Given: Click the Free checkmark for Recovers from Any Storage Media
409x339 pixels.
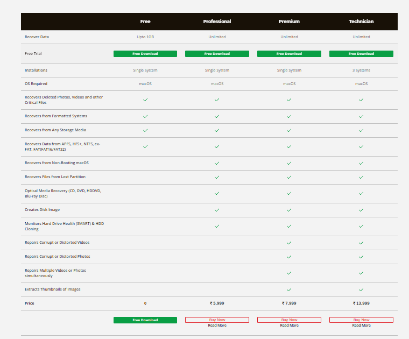Looking at the screenshot, I should pyautogui.click(x=145, y=130).
